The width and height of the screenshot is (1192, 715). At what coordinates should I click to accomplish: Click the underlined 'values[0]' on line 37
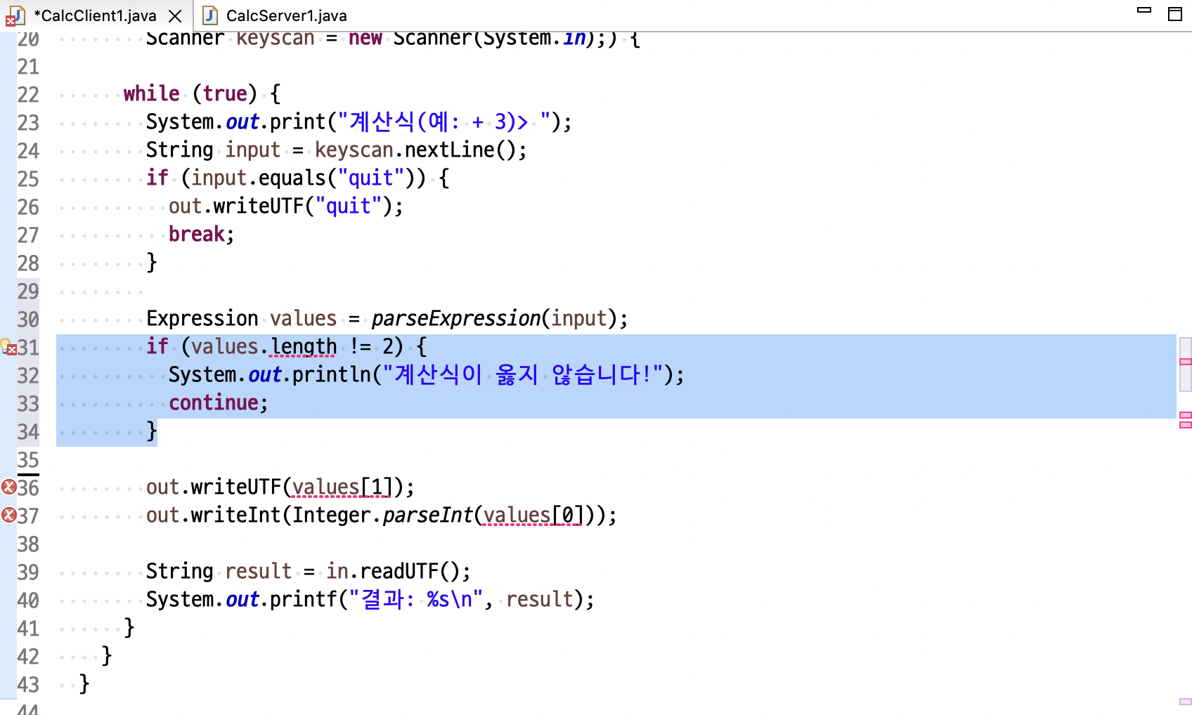pos(533,515)
